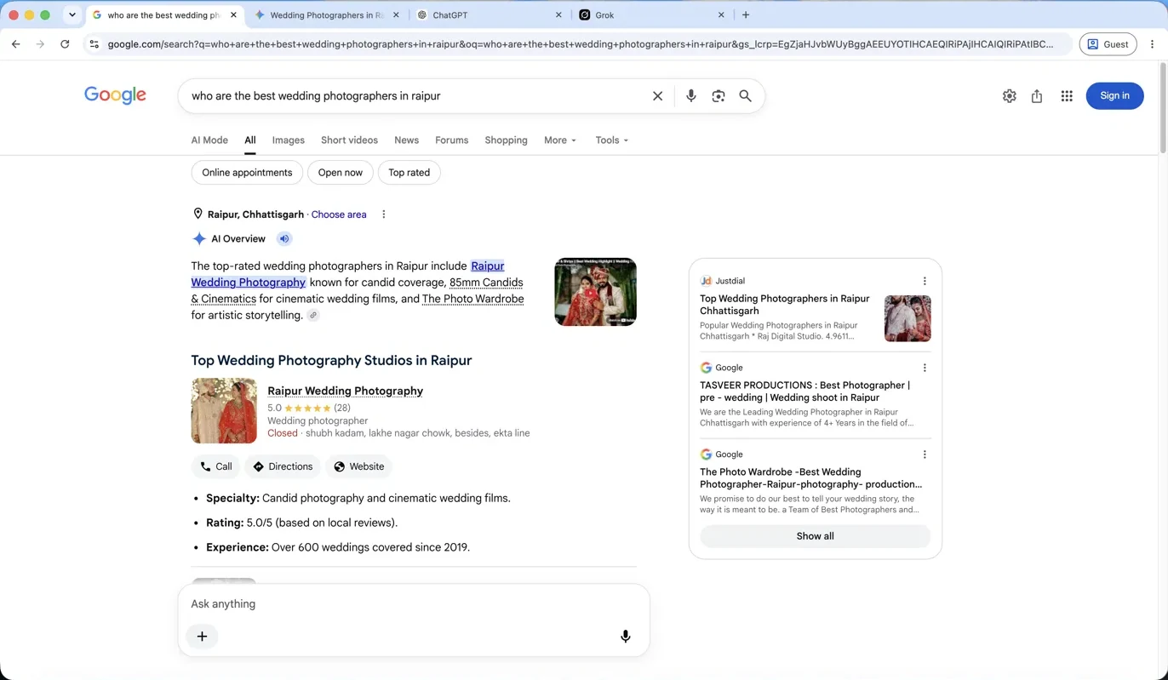Click the microphone in Ask anything box

click(x=625, y=637)
